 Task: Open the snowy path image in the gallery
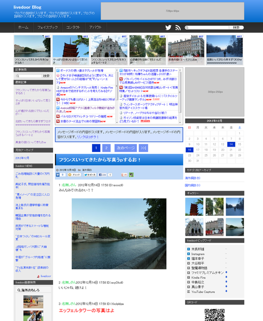[235, 206]
